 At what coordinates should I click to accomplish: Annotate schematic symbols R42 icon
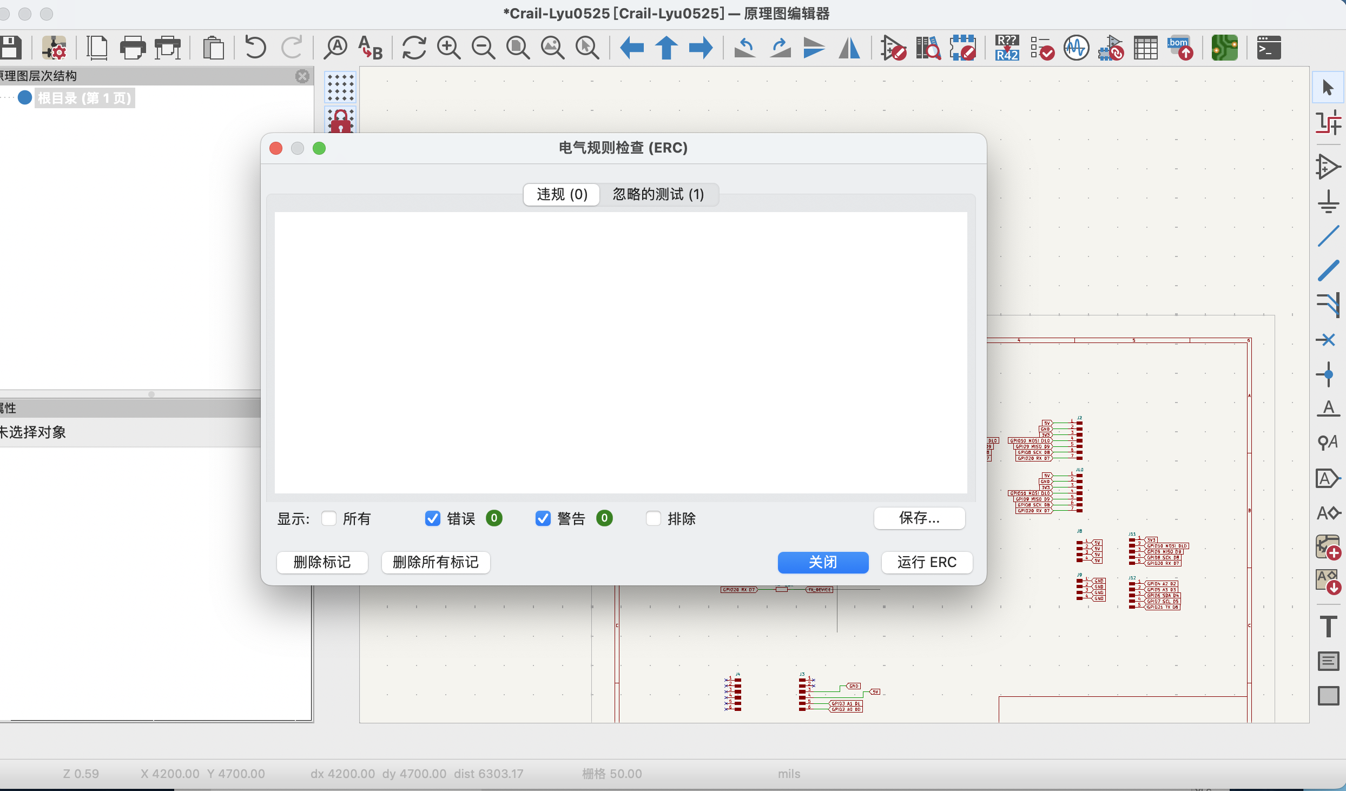[x=1007, y=48]
